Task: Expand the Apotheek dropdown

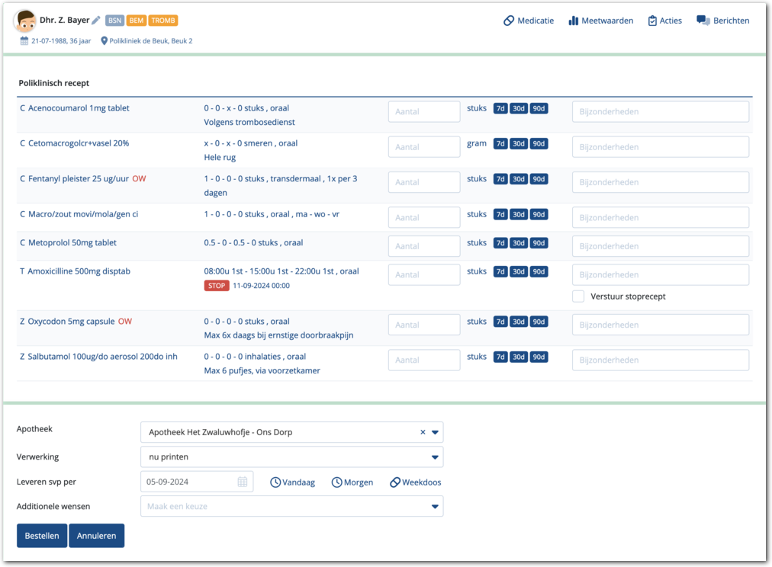Action: click(435, 432)
